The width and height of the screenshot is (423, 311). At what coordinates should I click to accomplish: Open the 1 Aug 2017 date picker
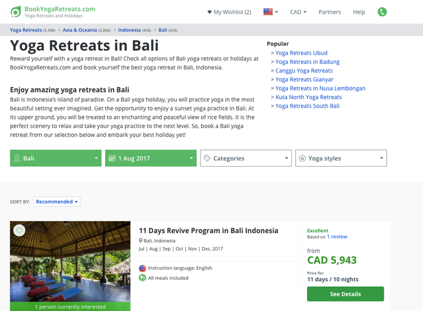coord(151,158)
